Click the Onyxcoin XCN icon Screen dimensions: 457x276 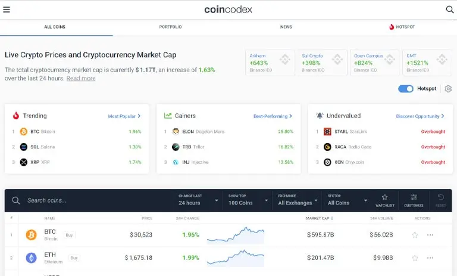point(327,162)
